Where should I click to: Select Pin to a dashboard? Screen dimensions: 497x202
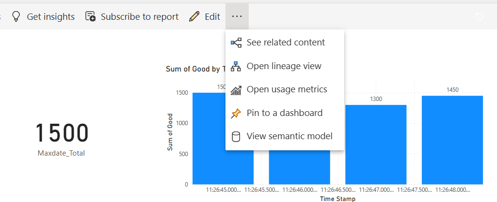click(x=285, y=113)
